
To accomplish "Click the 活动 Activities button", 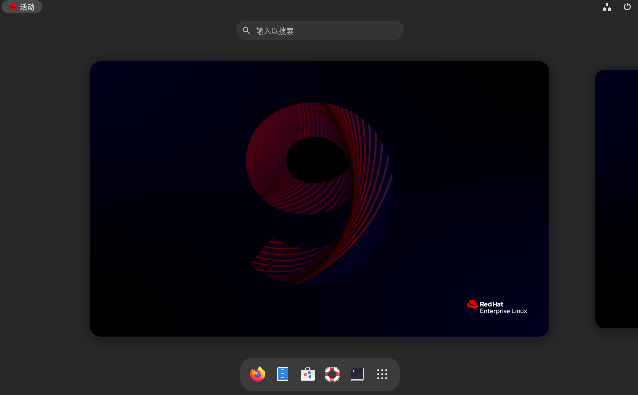I will (x=22, y=7).
